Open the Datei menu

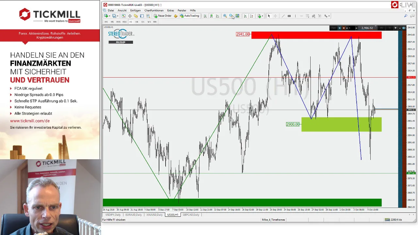[x=111, y=10]
